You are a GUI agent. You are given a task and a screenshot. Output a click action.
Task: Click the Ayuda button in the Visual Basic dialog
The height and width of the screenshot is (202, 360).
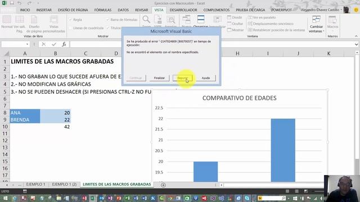(206, 78)
